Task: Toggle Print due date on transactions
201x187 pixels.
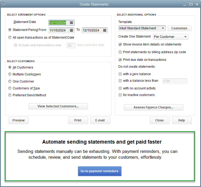Action: (120, 60)
